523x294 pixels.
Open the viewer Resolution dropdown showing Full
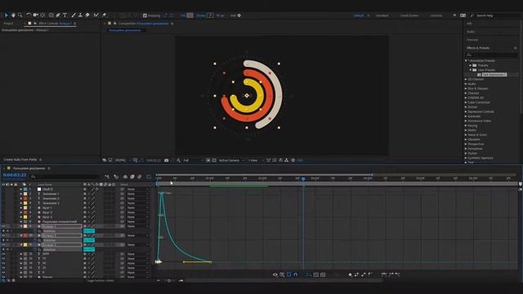click(193, 160)
